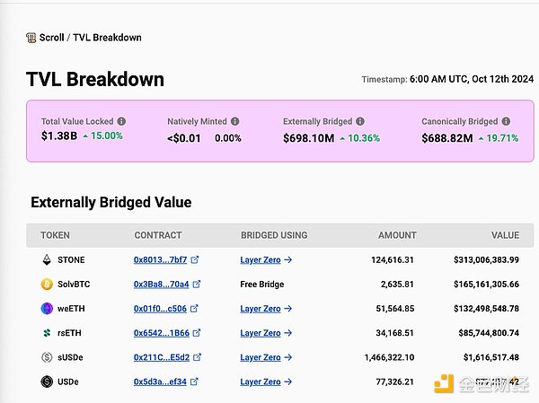The width and height of the screenshot is (539, 403).
Task: Open Layer Zero link in USDe row
Action: point(261,381)
